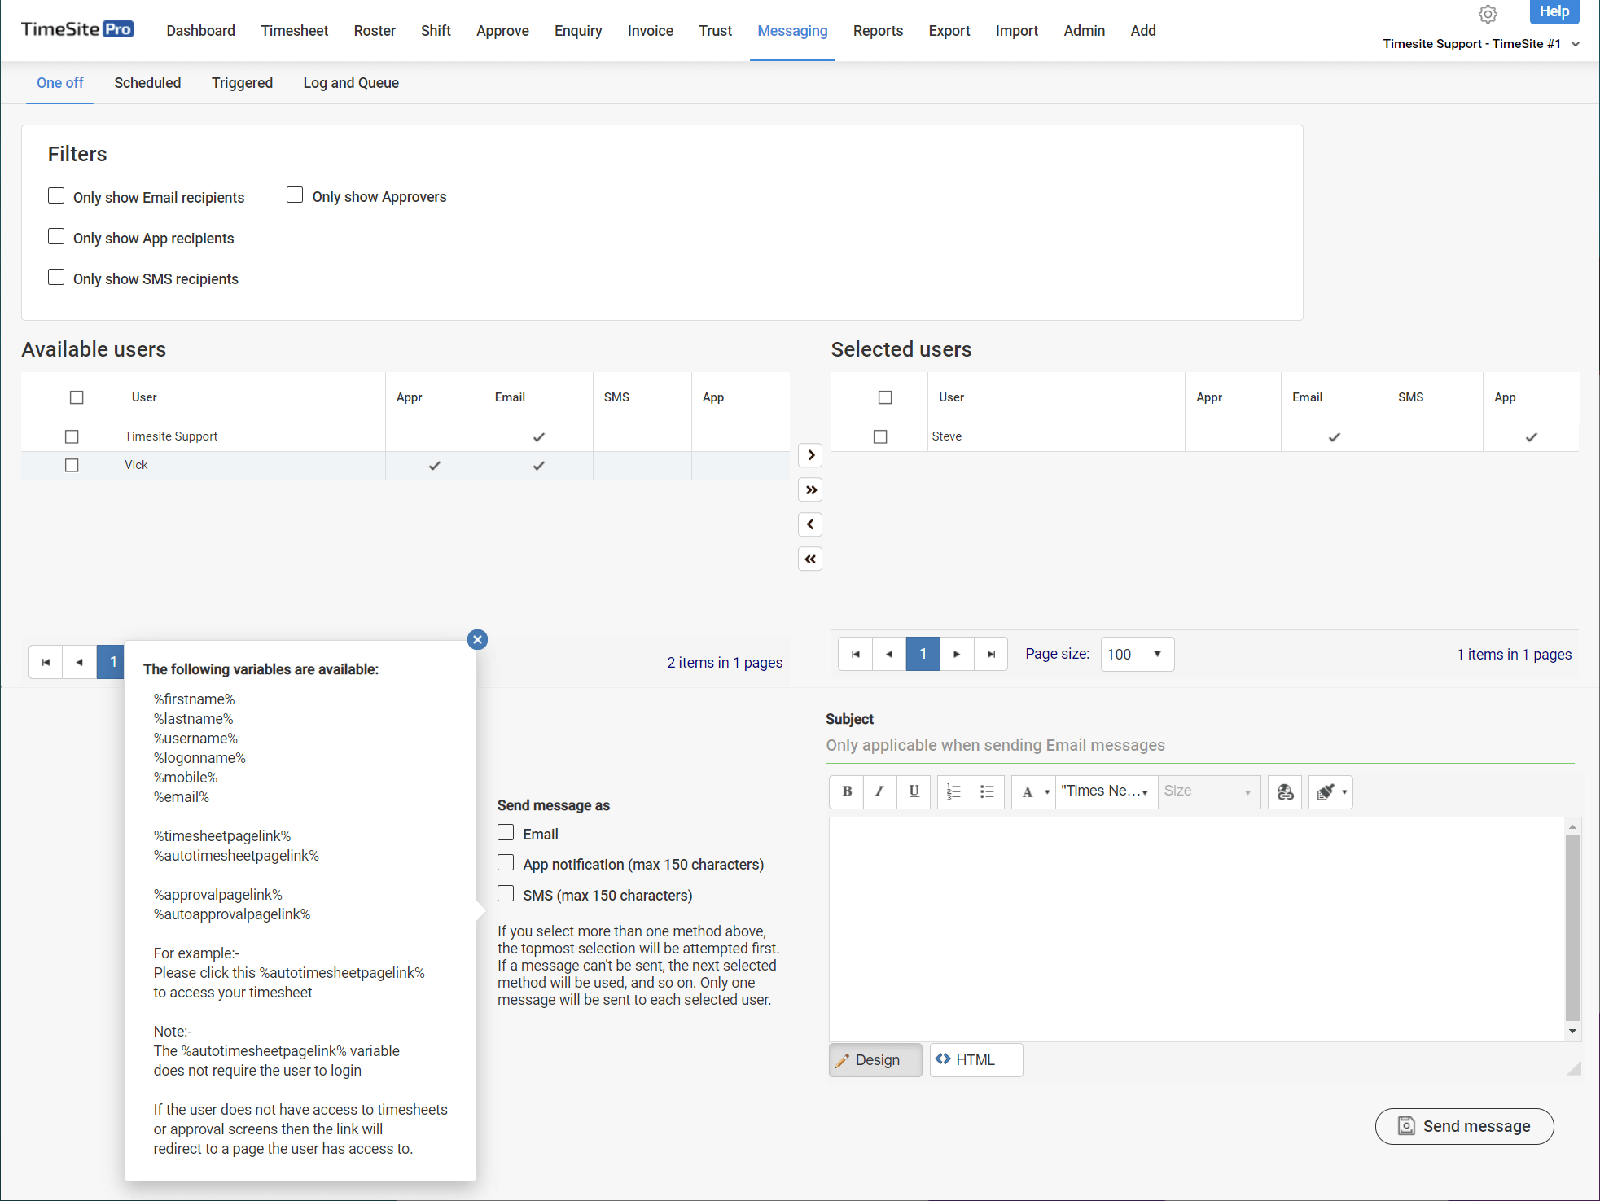Switch to the Scheduled tab
The image size is (1600, 1201).
[x=147, y=83]
